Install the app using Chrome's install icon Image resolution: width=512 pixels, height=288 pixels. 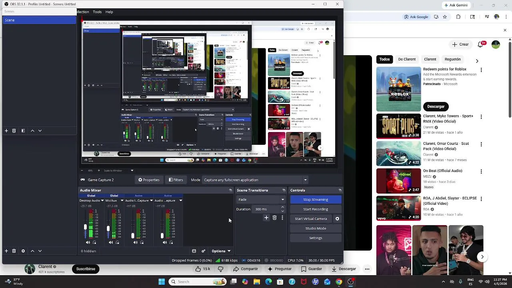436,17
